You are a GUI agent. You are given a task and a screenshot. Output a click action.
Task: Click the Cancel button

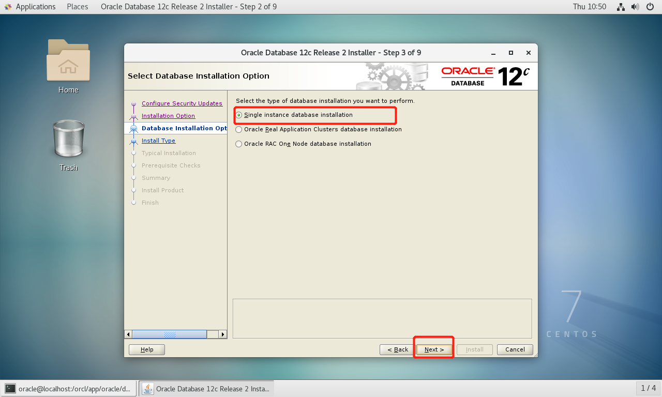coord(515,349)
